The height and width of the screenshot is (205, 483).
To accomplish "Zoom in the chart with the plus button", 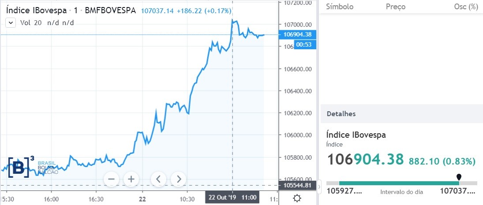I will (x=131, y=179).
